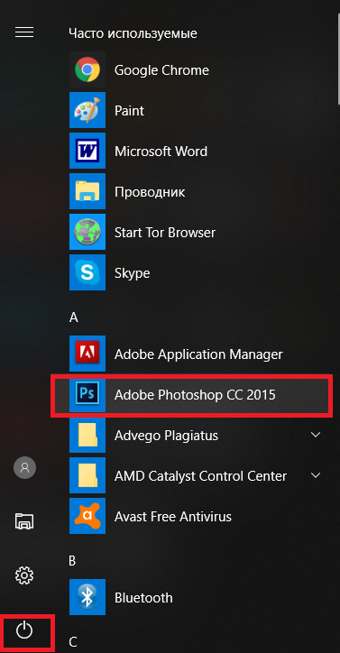Click the Paint text label
Screen dimensions: 340x653
coord(129,111)
